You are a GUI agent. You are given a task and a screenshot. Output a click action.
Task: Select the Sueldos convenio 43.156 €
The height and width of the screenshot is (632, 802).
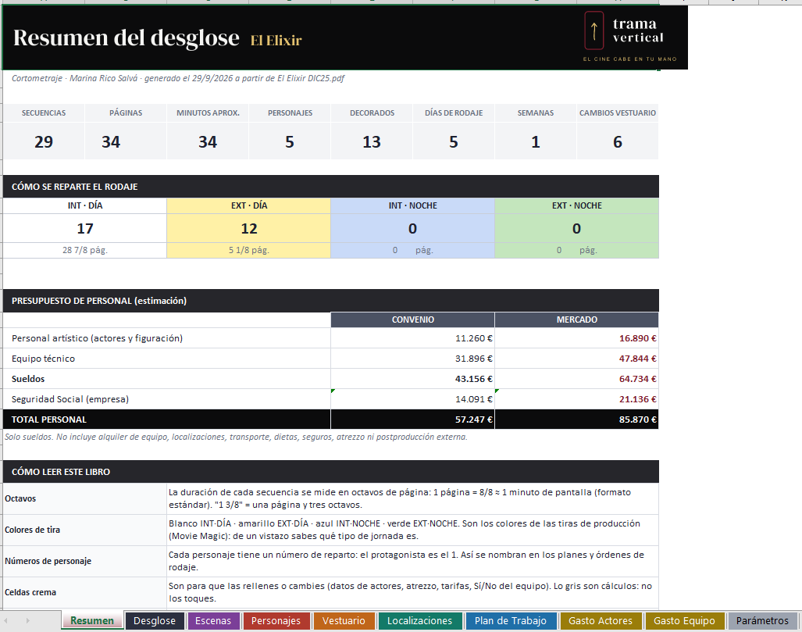point(413,379)
